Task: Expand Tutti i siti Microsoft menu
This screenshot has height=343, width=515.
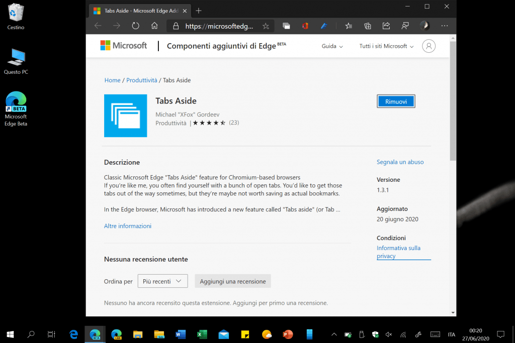Action: pyautogui.click(x=386, y=46)
